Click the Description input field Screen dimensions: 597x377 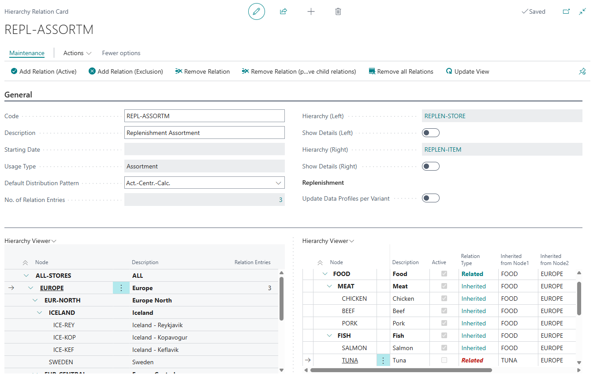tap(205, 133)
